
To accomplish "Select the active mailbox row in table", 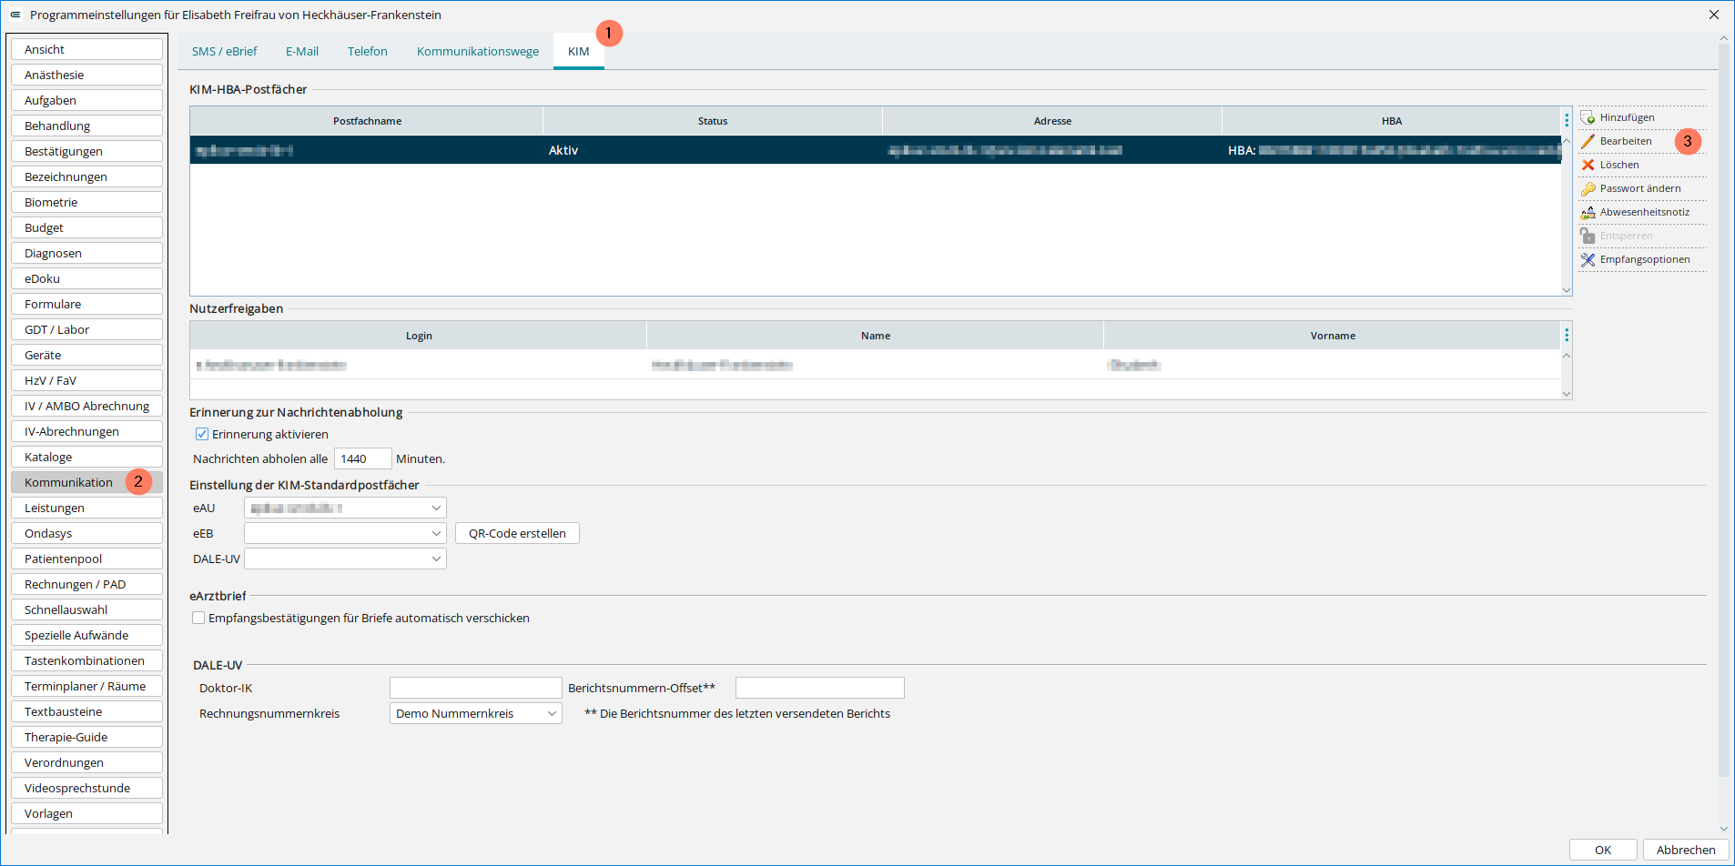I will coord(876,150).
